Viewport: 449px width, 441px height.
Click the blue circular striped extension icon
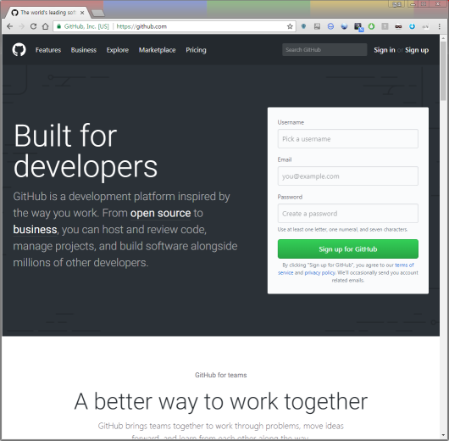[330, 26]
